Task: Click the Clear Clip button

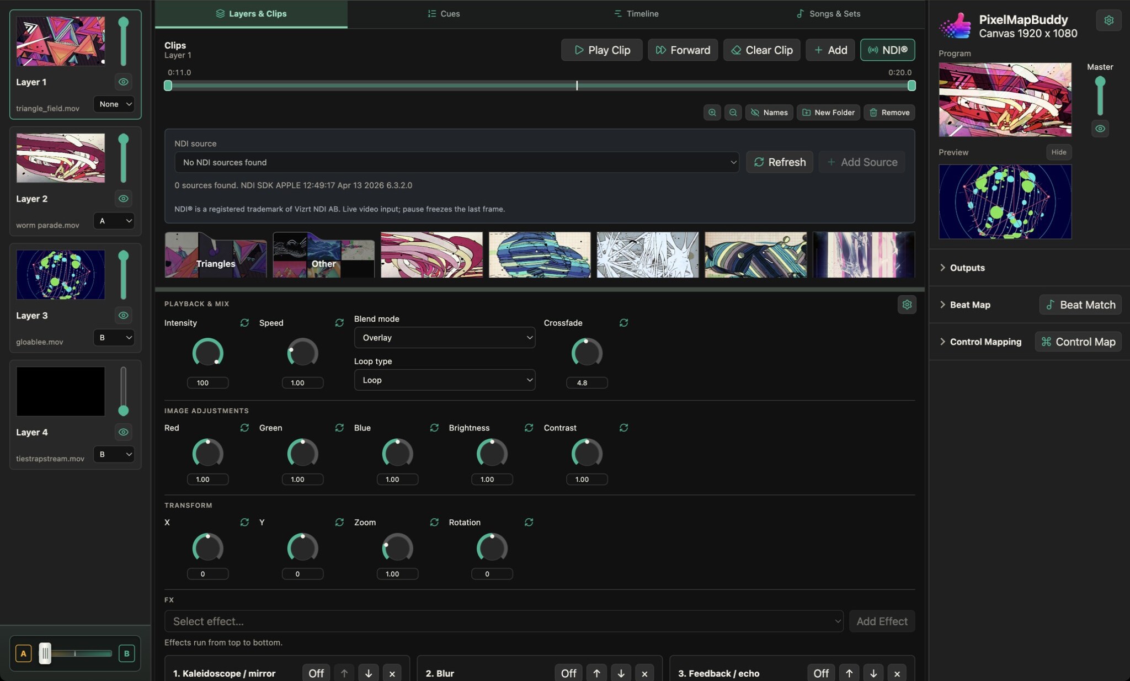Action: coord(761,50)
